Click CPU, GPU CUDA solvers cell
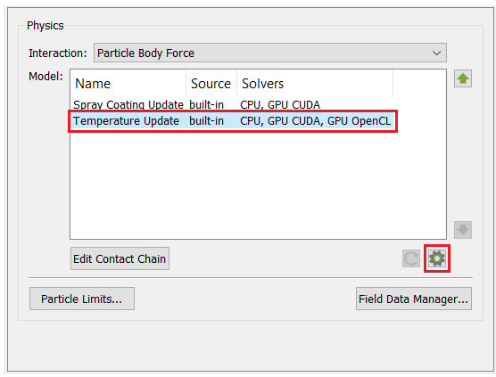496x377 pixels. click(x=280, y=104)
